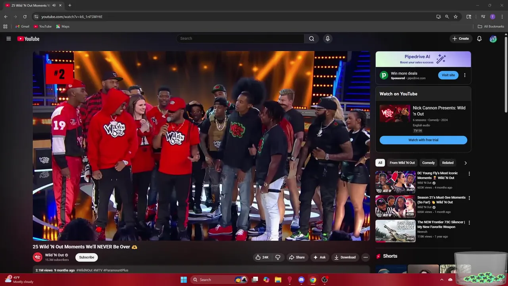Open the weather widget showing 45°F
The image size is (508, 286).
(19, 280)
